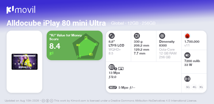Click the SELF selfie camera badge
The width and height of the screenshot is (214, 104).
113,87
